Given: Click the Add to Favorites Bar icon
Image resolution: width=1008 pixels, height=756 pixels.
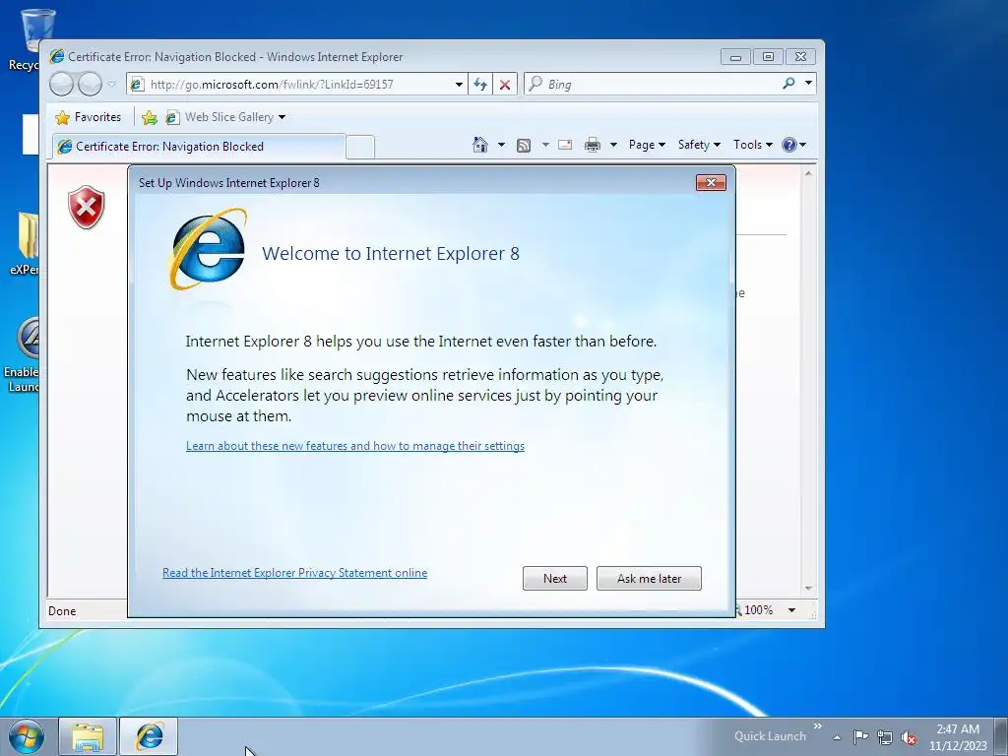Looking at the screenshot, I should pos(150,117).
